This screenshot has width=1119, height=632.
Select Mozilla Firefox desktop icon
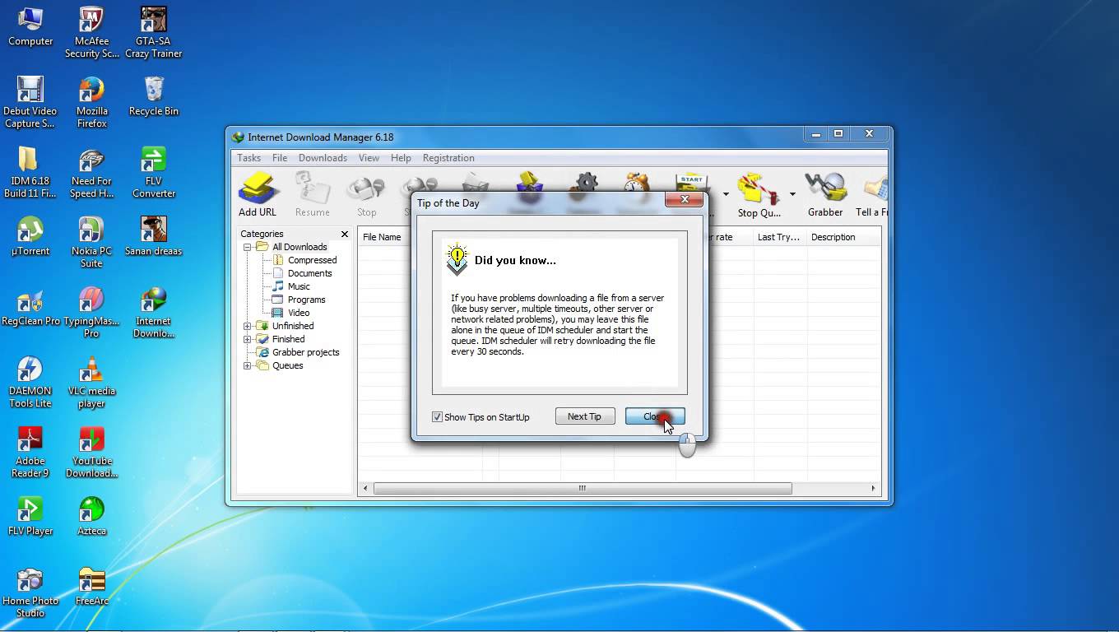(92, 103)
